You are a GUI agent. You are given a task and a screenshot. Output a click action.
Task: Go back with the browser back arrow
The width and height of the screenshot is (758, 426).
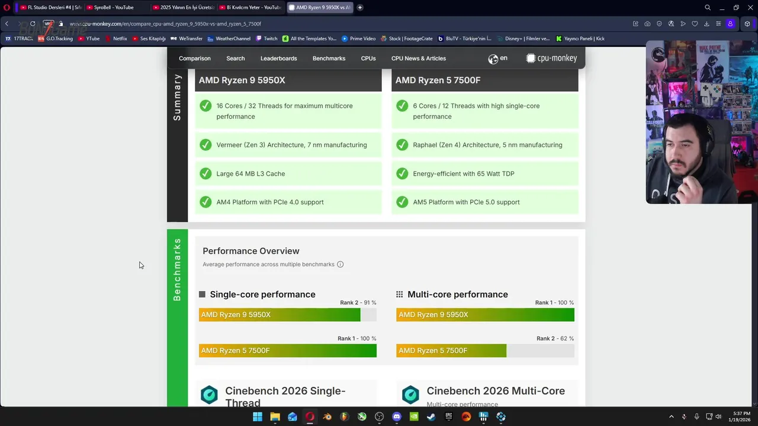7,24
